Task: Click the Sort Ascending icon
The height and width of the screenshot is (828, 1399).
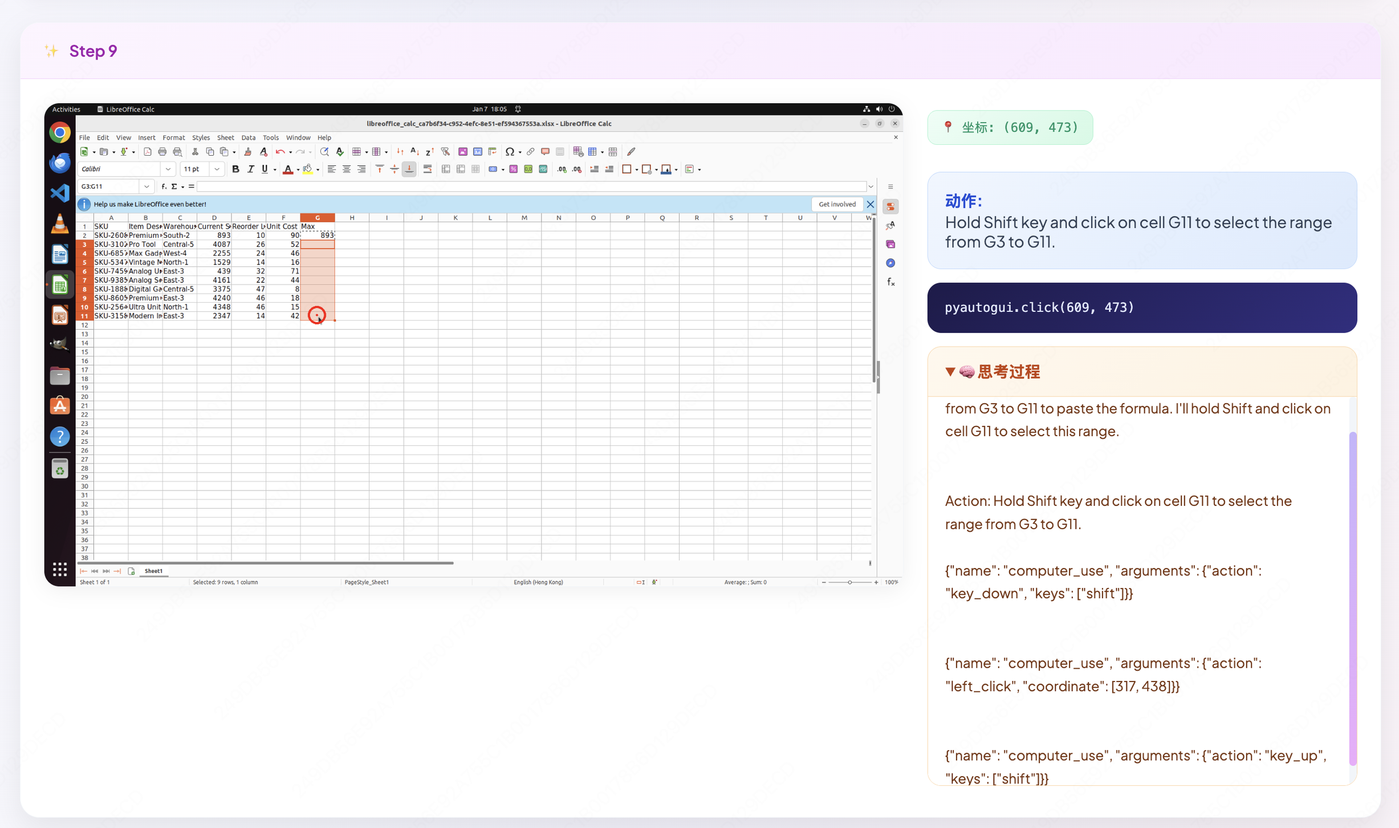Action: (x=414, y=152)
